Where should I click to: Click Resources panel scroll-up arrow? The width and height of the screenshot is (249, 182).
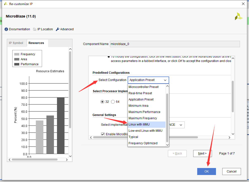coord(70,49)
